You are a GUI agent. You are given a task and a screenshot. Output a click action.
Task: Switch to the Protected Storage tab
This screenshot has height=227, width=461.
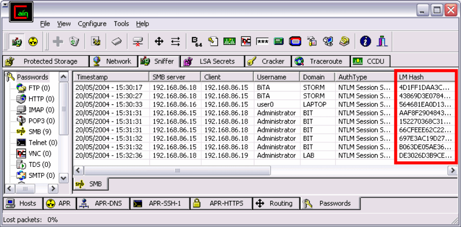click(45, 62)
